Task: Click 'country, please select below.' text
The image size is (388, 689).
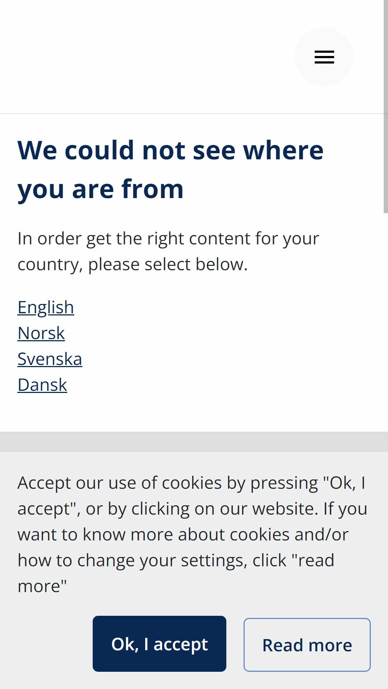Action: (x=133, y=264)
